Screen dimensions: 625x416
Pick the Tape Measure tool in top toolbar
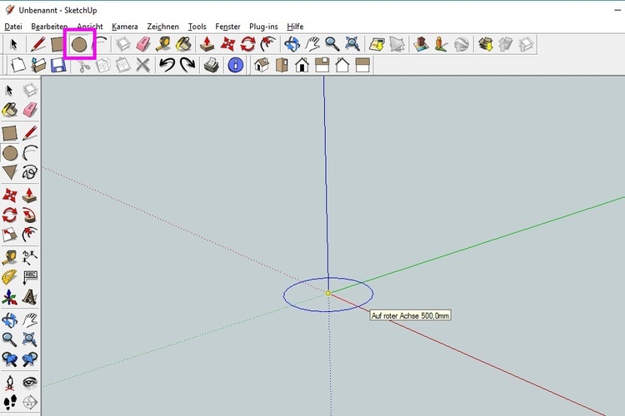click(x=162, y=44)
